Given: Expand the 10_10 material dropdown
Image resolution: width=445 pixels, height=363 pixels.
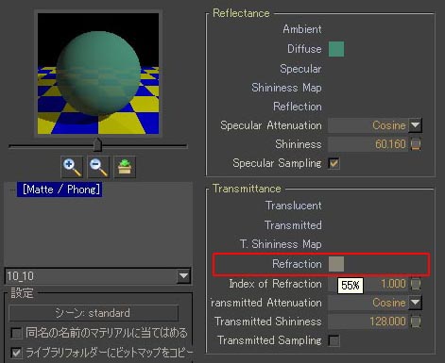Looking at the screenshot, I should pos(183,276).
